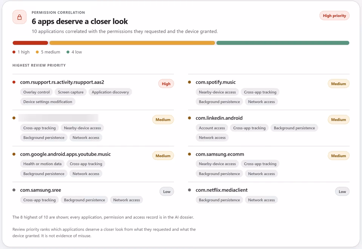
Task: Click the grey bullet beside com.samsung.sree
Action: click(x=14, y=190)
